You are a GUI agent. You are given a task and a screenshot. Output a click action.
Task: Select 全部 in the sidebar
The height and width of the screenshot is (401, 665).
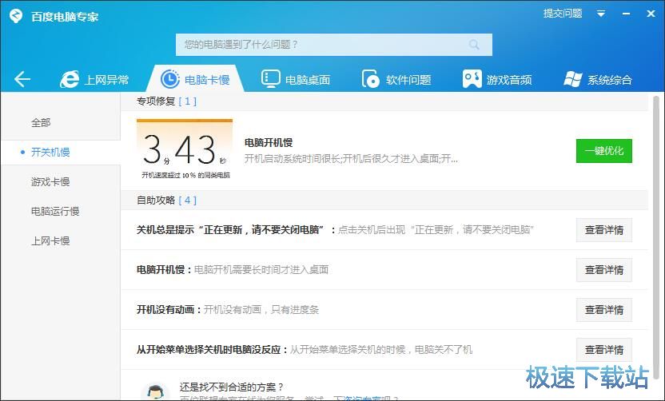(x=41, y=123)
